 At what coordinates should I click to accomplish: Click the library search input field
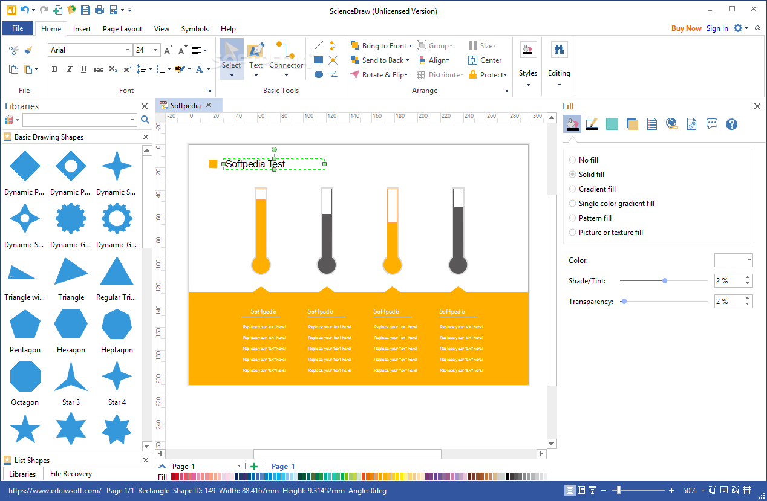79,120
